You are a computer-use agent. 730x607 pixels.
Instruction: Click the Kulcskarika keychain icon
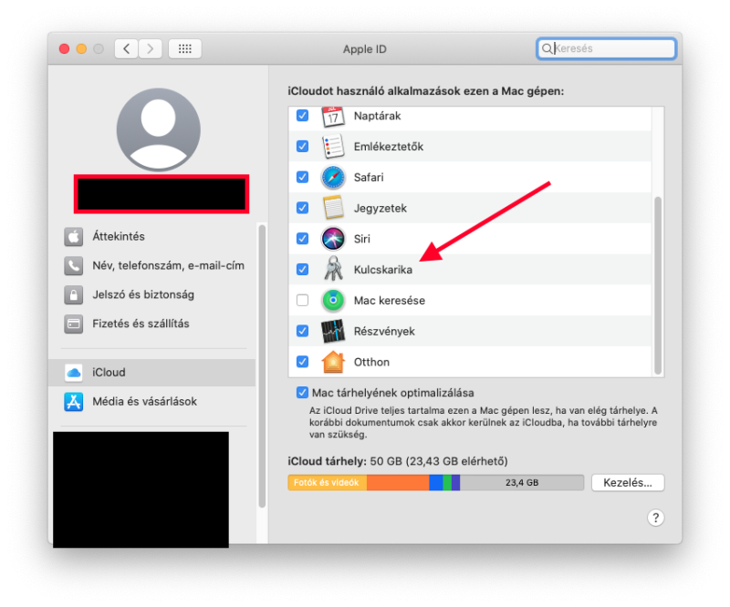pyautogui.click(x=333, y=269)
